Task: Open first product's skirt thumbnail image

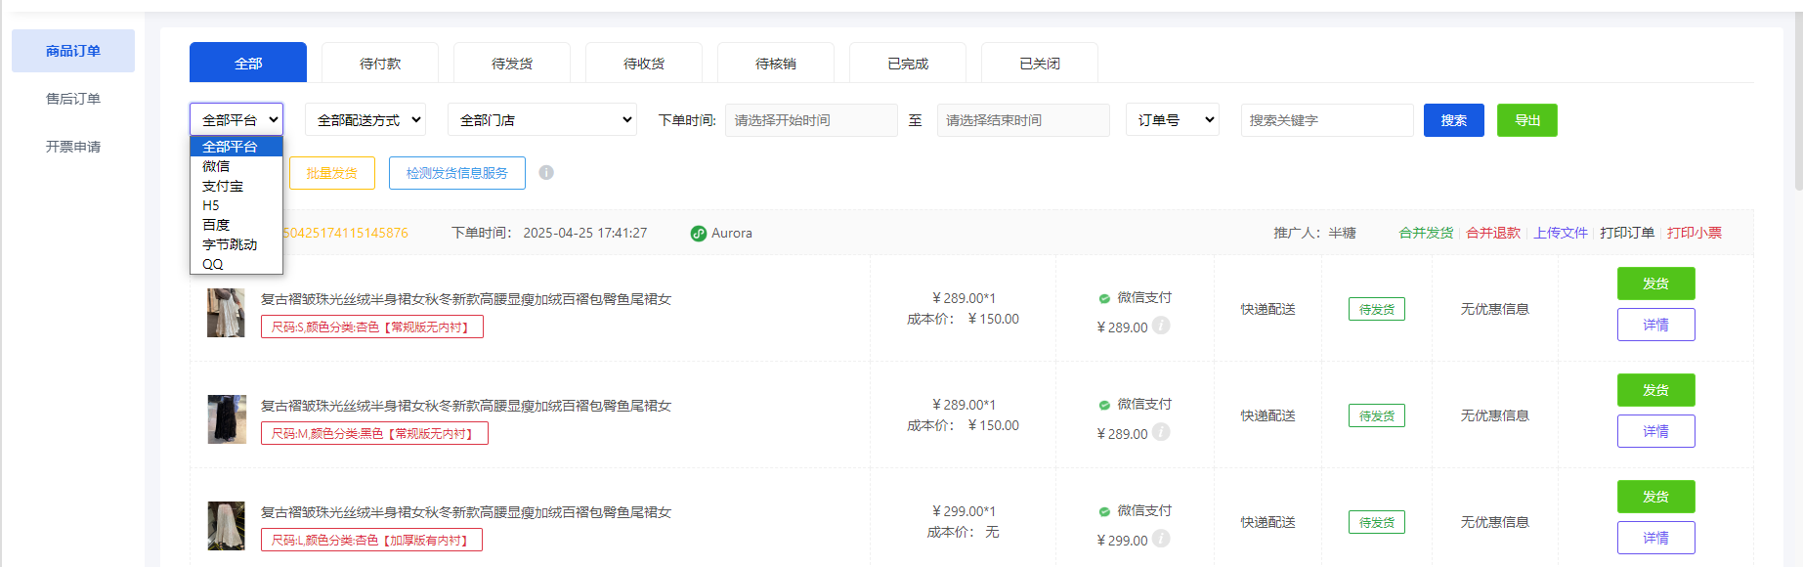Action: (x=226, y=313)
